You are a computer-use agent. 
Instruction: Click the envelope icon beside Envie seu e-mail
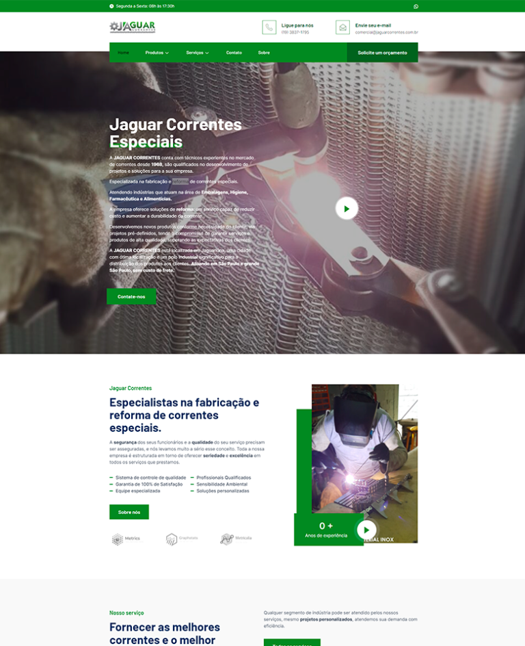[x=342, y=27]
